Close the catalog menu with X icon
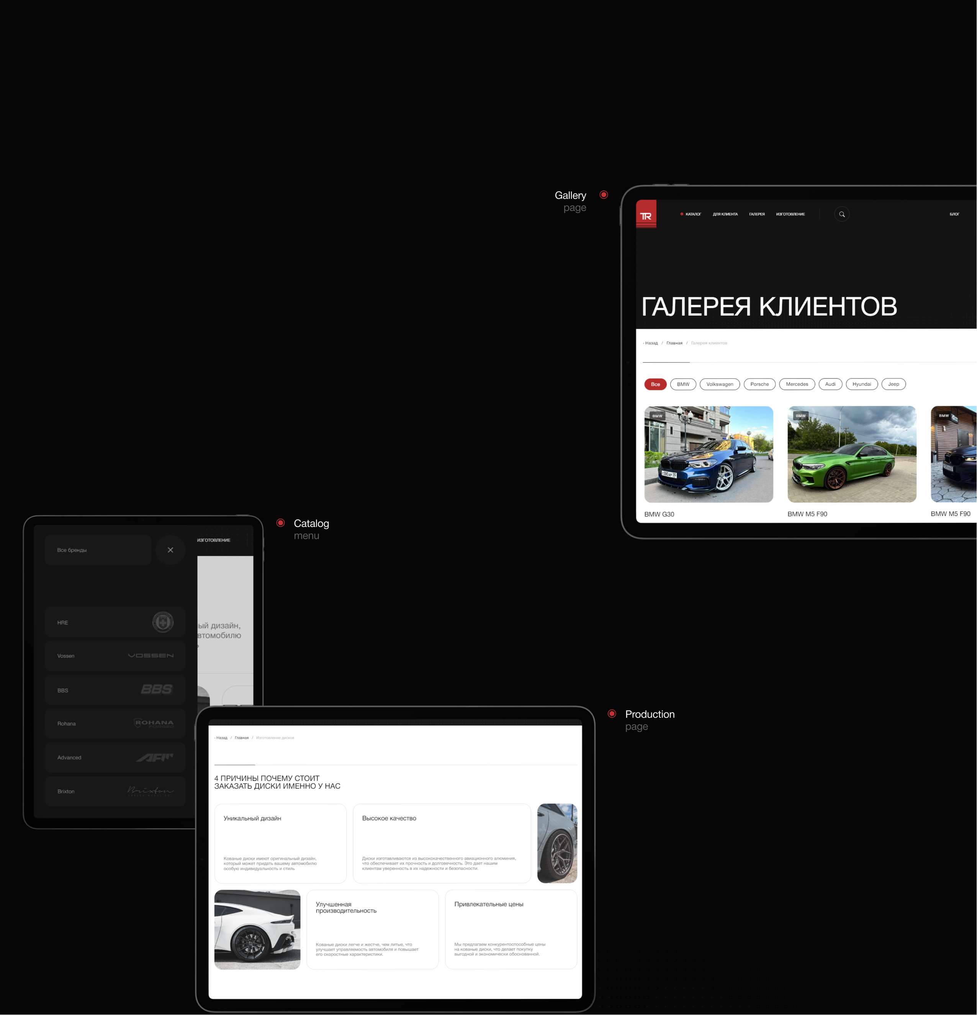 [x=170, y=550]
